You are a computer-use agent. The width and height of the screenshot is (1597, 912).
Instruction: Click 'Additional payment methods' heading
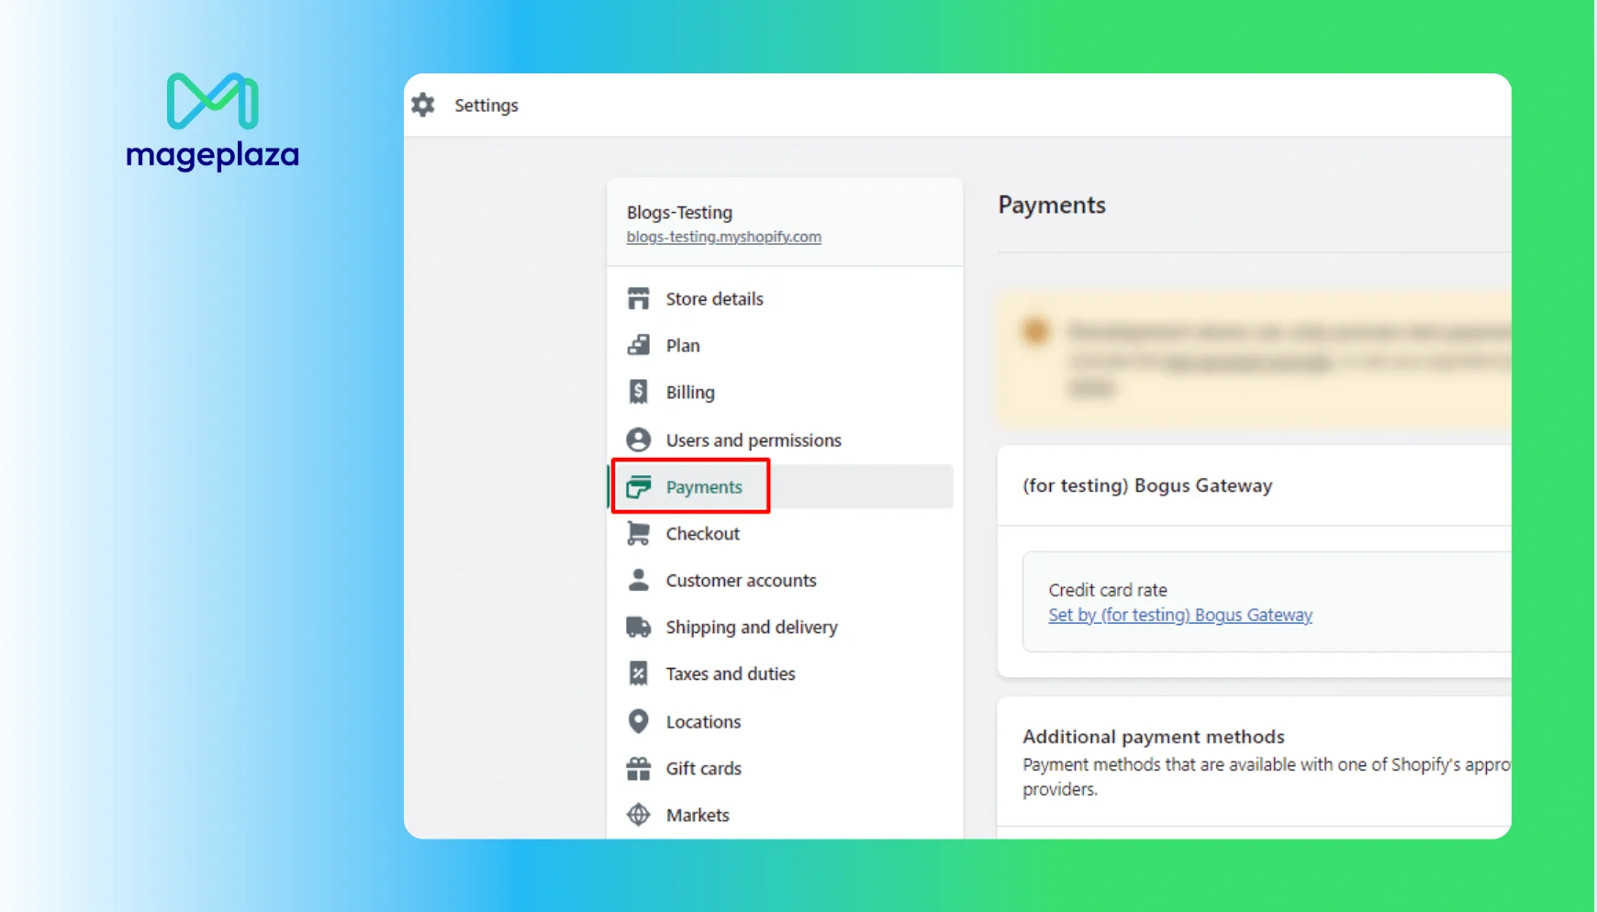tap(1154, 737)
